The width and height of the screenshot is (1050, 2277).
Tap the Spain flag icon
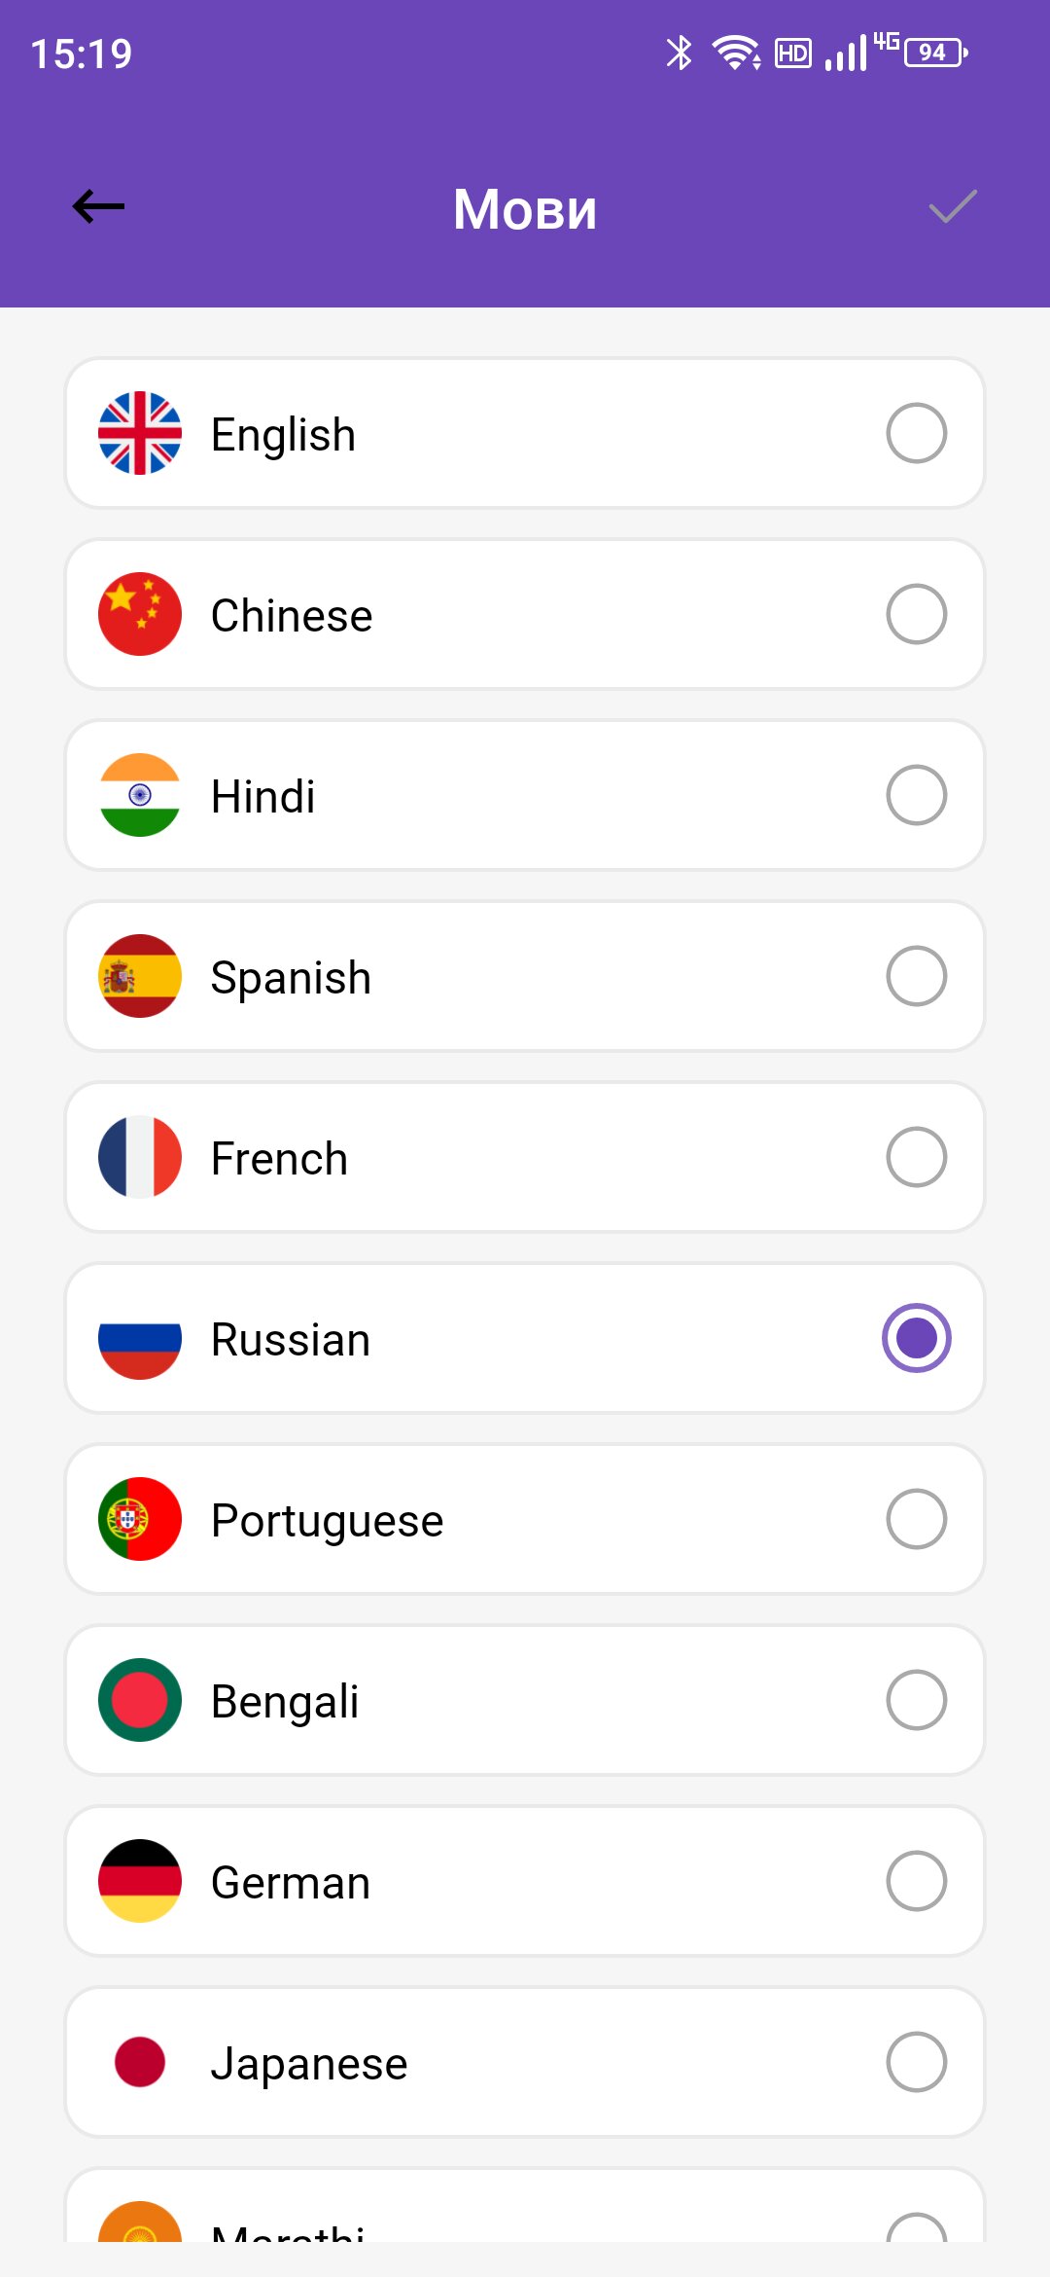[x=140, y=976]
